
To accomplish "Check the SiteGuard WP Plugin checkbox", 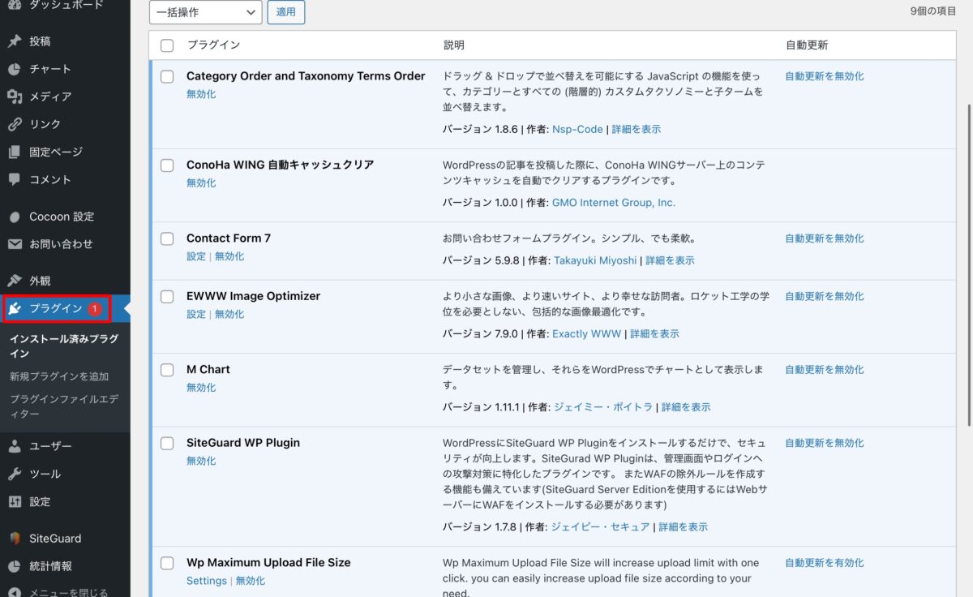I will coord(167,443).
